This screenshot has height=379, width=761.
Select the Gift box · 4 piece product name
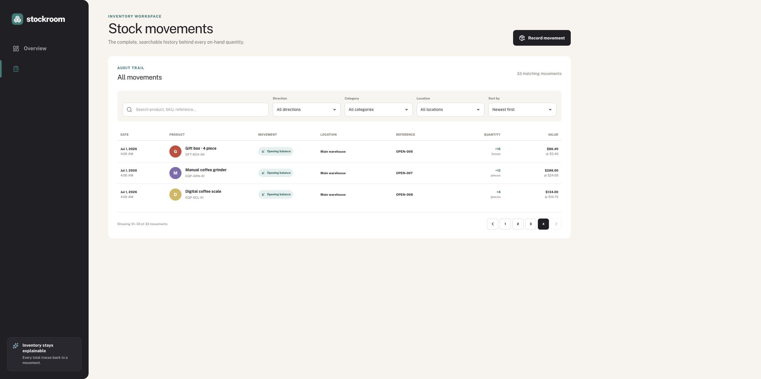pyautogui.click(x=201, y=148)
